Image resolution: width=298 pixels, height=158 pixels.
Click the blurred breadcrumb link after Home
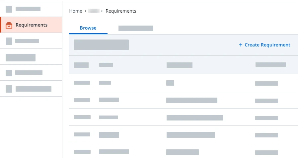click(94, 11)
